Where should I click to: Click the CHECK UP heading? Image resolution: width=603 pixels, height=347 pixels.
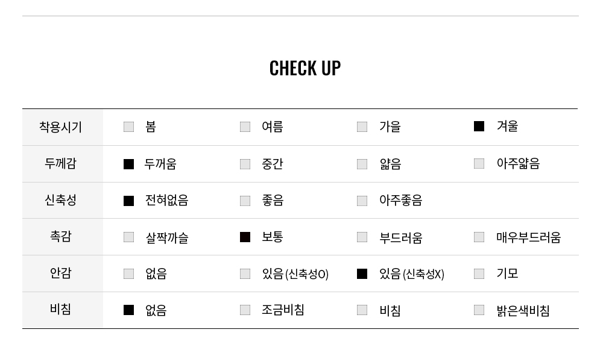click(305, 68)
